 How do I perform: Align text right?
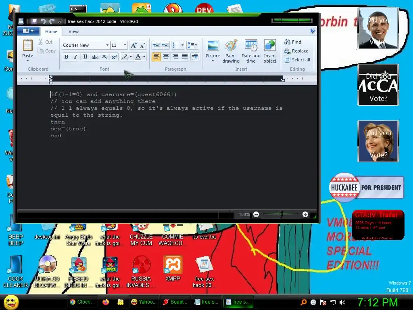pyautogui.click(x=175, y=57)
